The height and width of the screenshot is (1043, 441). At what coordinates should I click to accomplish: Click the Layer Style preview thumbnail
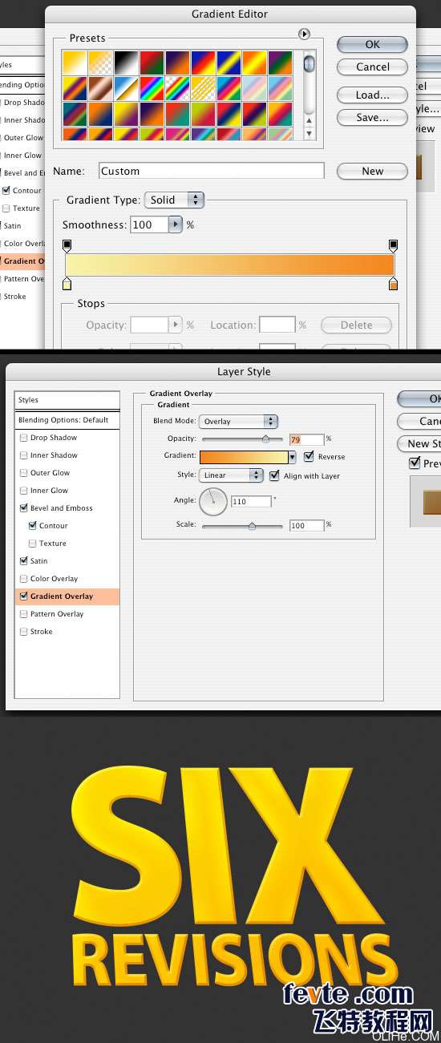(426, 501)
